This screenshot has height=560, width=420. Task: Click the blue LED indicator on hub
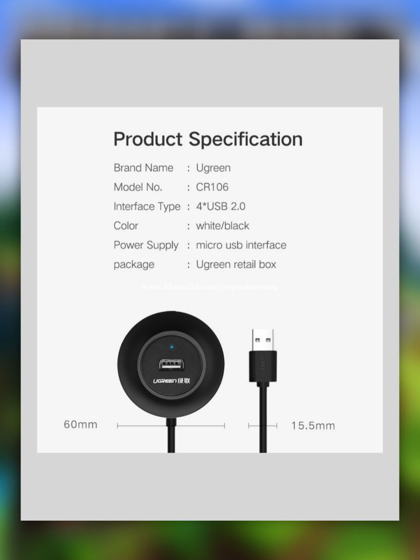[x=171, y=348]
